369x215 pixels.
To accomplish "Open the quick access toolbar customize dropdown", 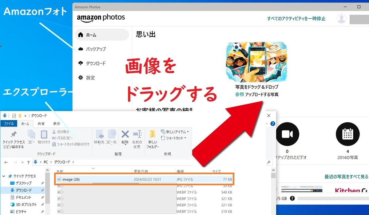I will tap(25, 116).
